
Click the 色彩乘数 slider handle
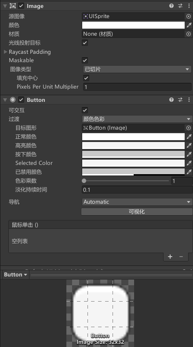[x=84, y=181]
